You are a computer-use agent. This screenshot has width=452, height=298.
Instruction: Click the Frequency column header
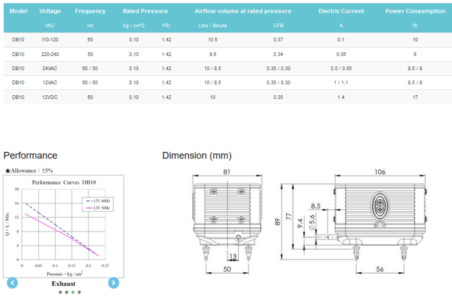click(x=90, y=11)
